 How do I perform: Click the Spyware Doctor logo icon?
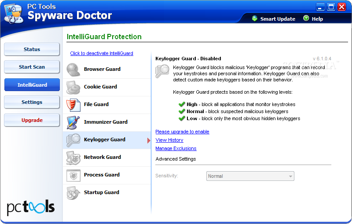tap(14, 14)
